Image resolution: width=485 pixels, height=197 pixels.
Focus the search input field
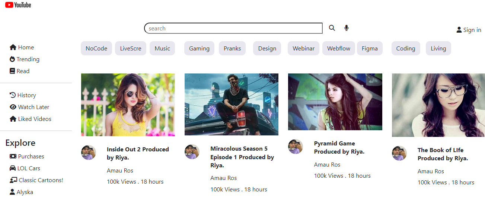[x=233, y=29]
